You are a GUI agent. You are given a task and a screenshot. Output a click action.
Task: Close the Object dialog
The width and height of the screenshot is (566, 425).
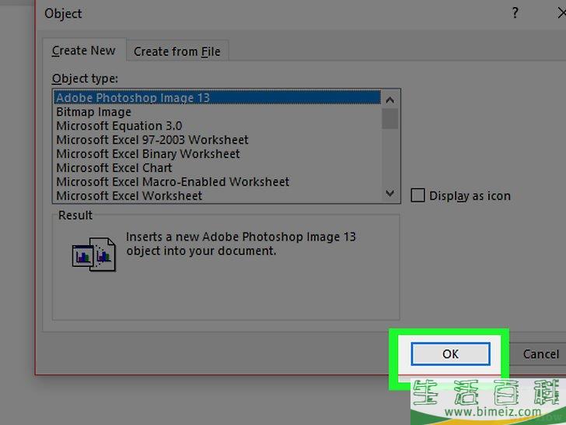pos(561,13)
